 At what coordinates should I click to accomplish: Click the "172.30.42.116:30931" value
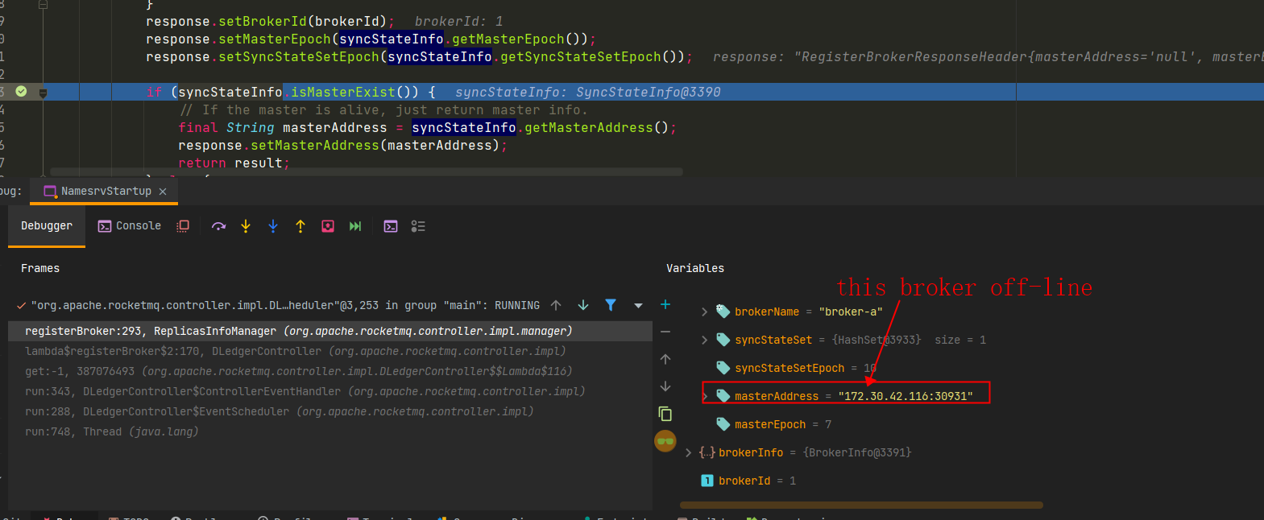(906, 396)
